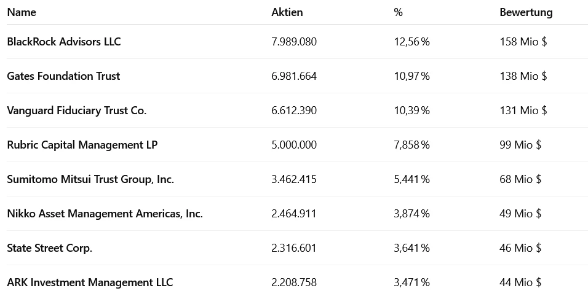
Task: Click State Street's 2.316.601 shares
Action: [294, 248]
